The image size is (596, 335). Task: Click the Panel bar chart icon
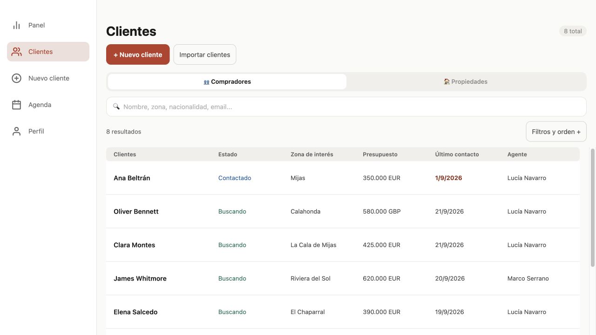click(x=17, y=25)
